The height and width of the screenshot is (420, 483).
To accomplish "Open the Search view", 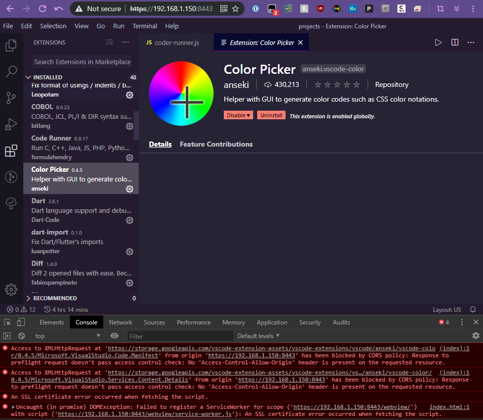I will pos(11,72).
